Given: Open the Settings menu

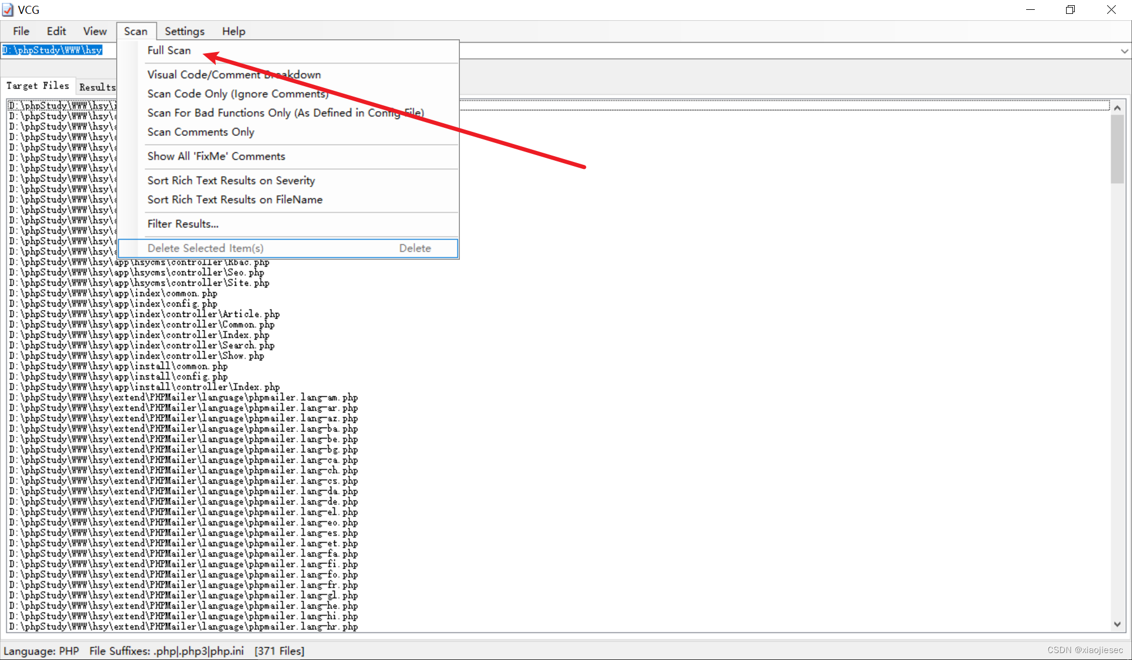Looking at the screenshot, I should tap(184, 31).
